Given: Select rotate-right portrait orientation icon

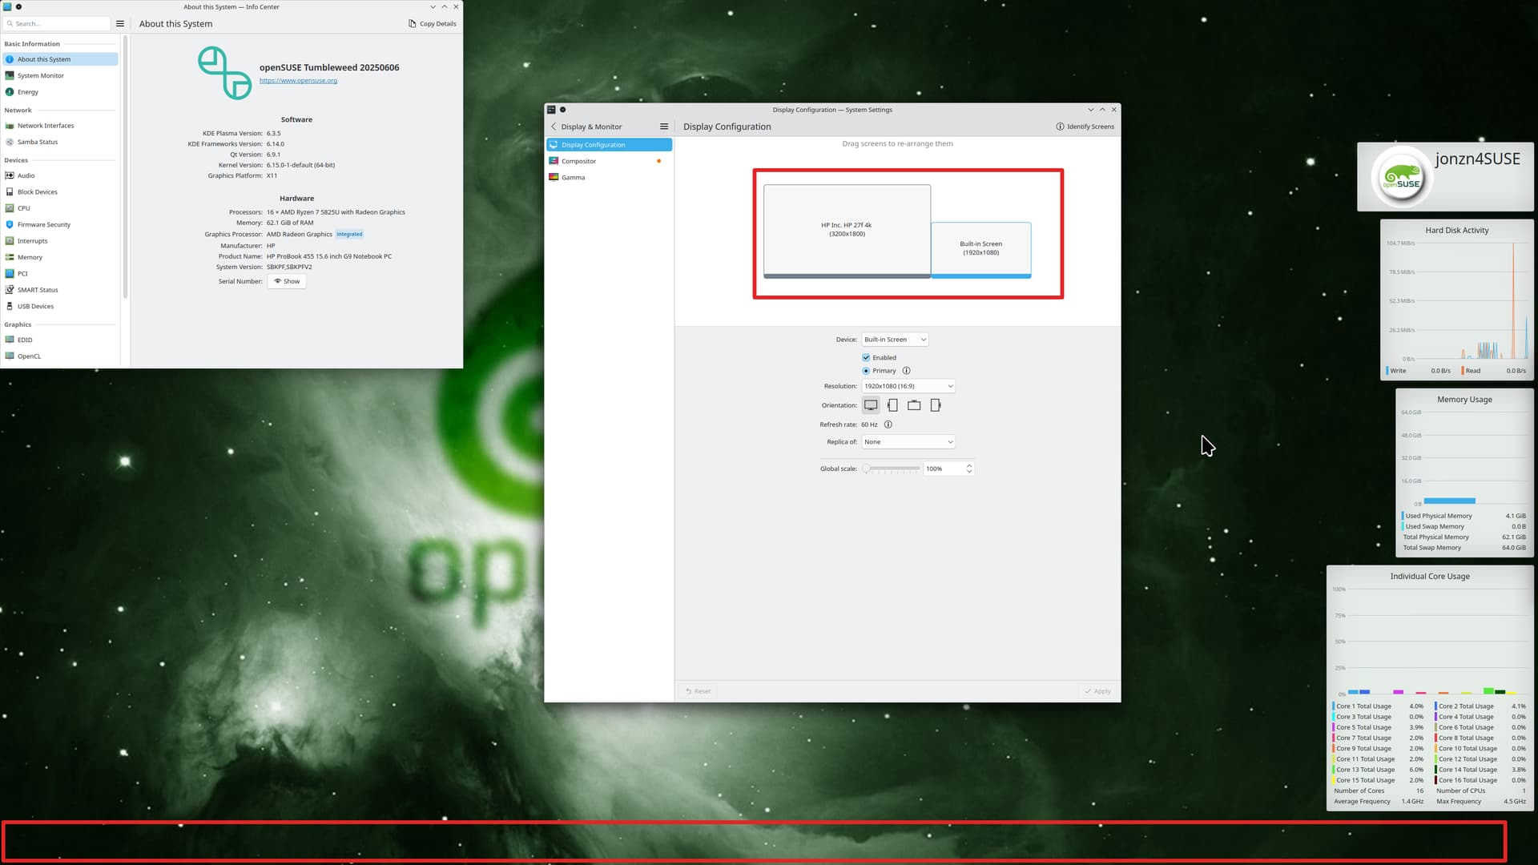Looking at the screenshot, I should tap(936, 405).
